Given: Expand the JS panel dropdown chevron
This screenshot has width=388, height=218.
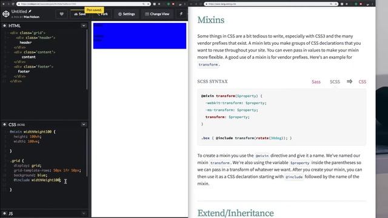Looking at the screenshot, I should (x=84, y=213).
